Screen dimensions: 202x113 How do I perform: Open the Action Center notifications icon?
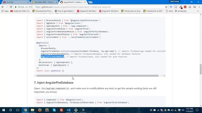click(197, 110)
